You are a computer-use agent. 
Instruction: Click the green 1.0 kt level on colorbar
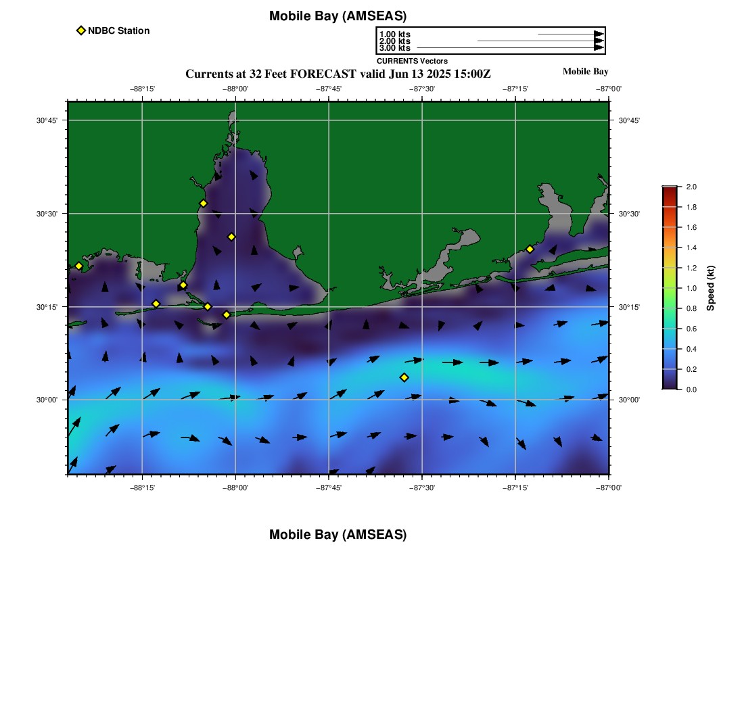[x=670, y=288]
